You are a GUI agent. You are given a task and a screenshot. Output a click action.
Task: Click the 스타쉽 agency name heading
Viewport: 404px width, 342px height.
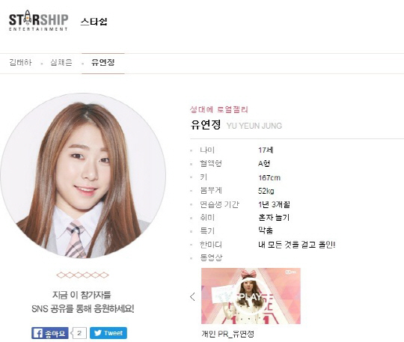point(94,22)
